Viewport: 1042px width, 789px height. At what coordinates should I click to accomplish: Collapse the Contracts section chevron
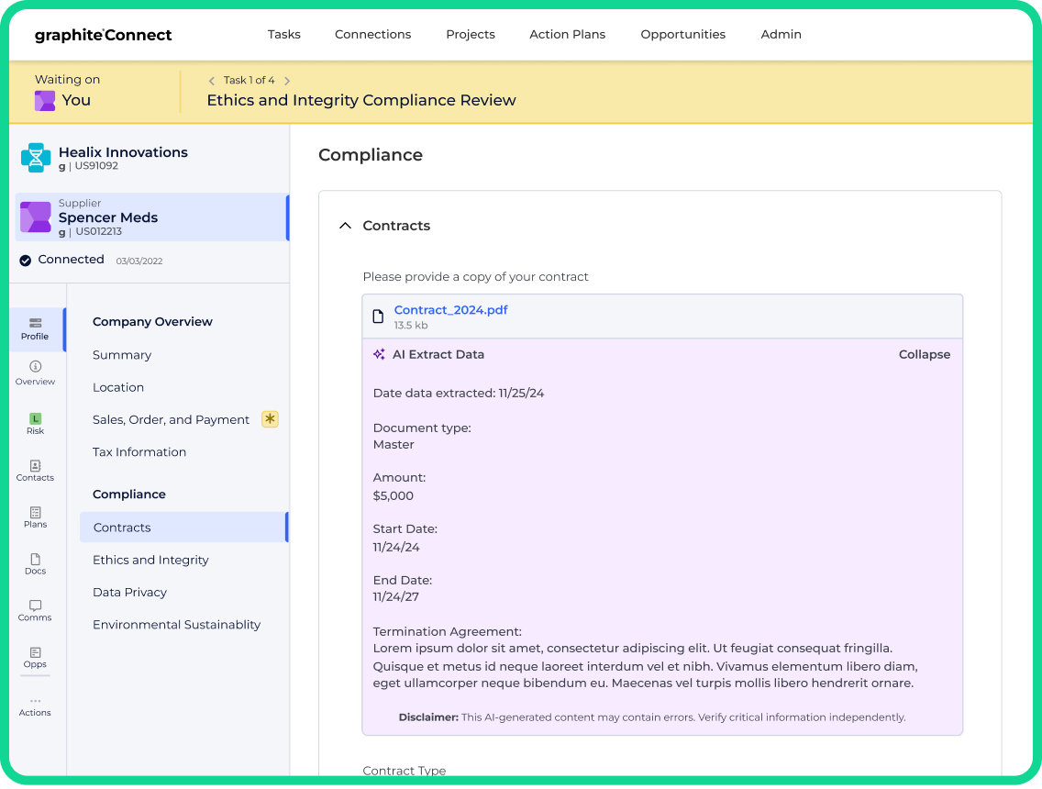pyautogui.click(x=345, y=226)
